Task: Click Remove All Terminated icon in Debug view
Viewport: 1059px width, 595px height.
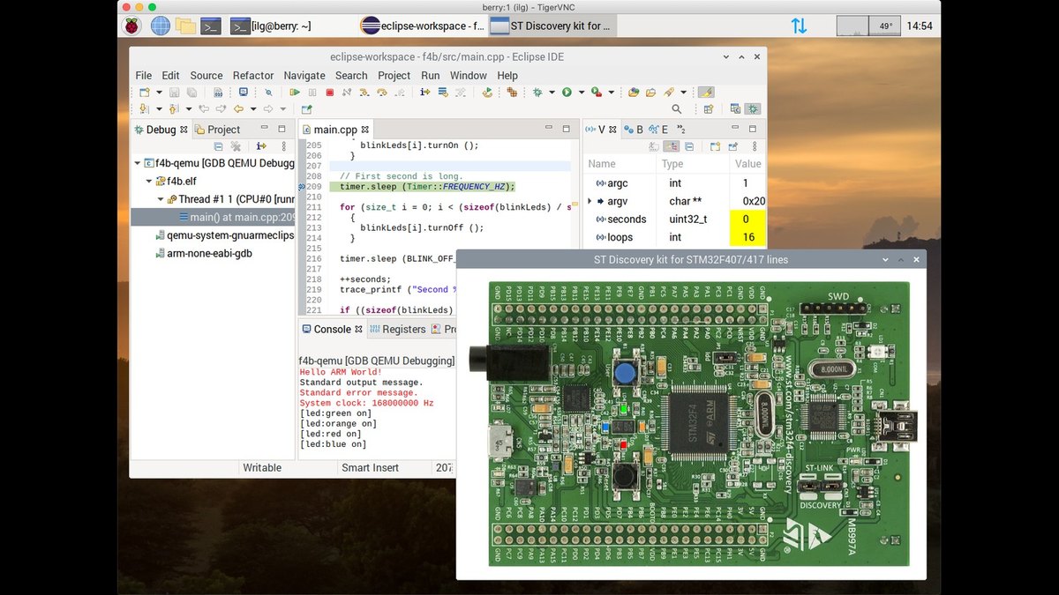Action: tap(236, 146)
